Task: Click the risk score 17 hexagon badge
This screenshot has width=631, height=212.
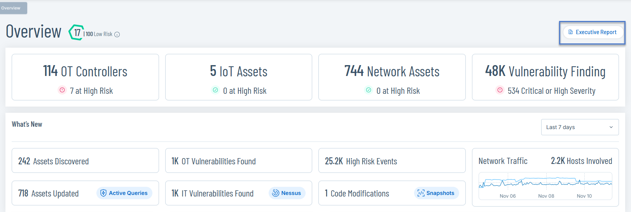Action: click(x=77, y=33)
